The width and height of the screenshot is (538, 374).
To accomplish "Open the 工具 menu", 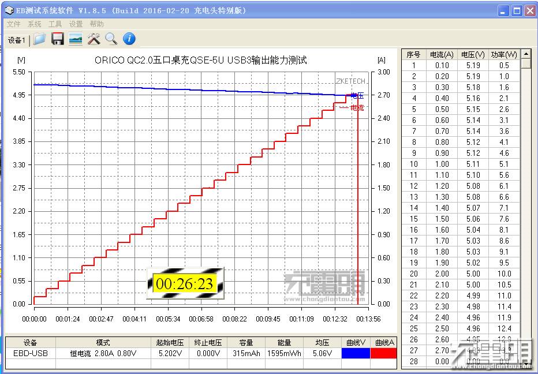I will [x=55, y=24].
